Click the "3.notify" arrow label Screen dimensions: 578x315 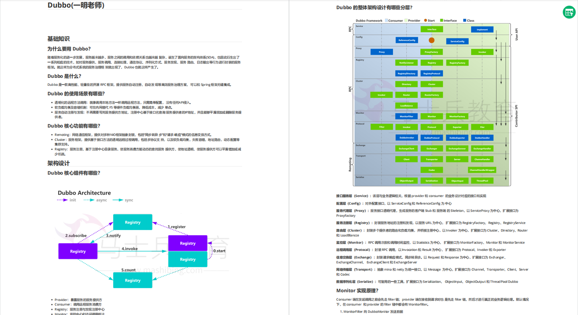click(113, 236)
